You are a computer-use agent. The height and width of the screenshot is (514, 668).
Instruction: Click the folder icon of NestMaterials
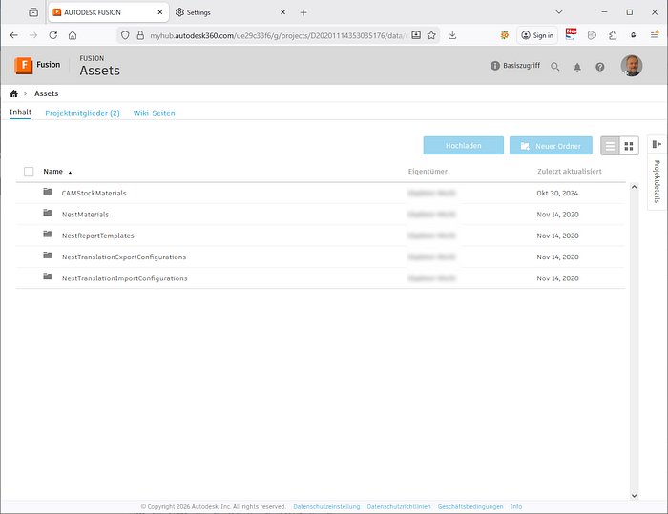(48, 213)
